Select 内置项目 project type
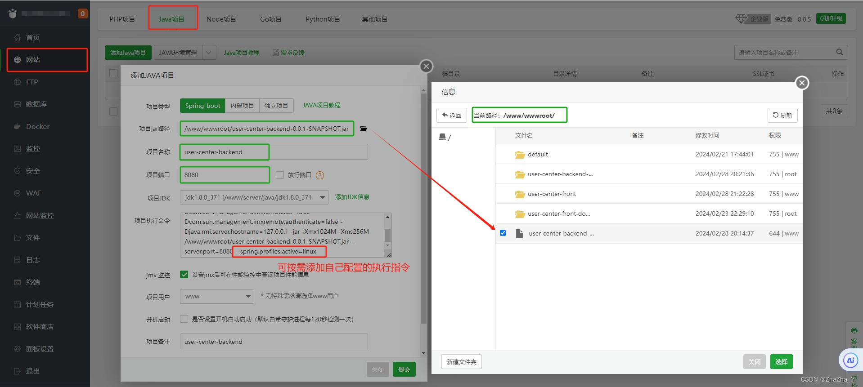 point(242,106)
